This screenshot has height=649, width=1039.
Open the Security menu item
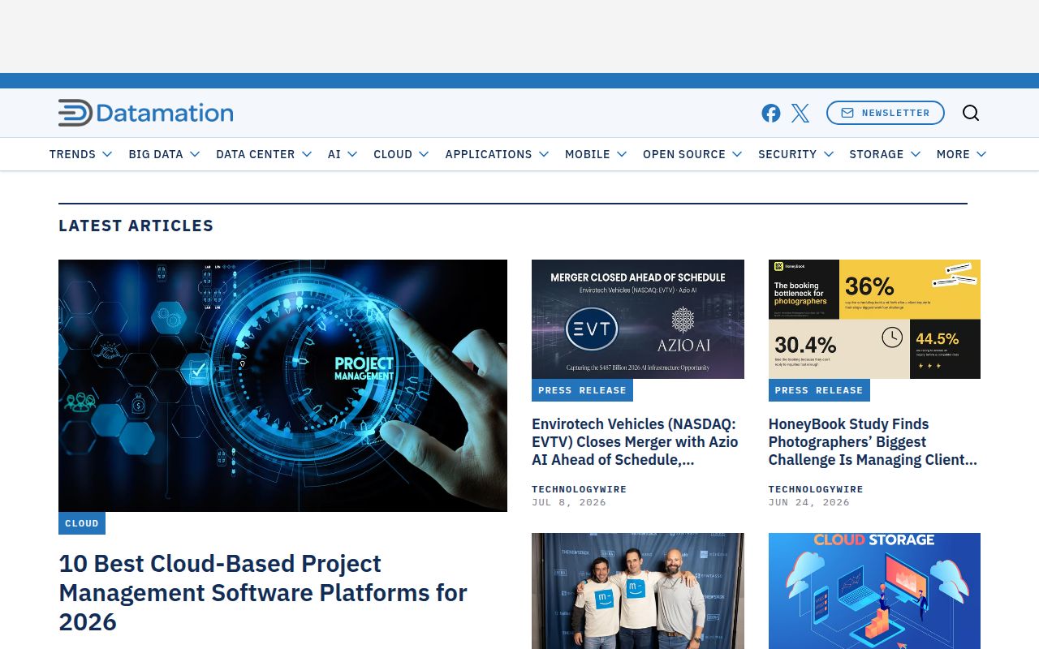[787, 154]
